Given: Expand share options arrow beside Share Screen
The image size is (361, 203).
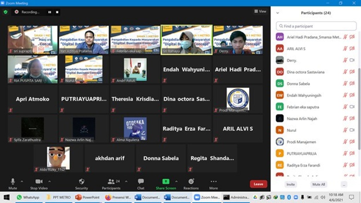Looking at the screenshot, I should click(176, 182).
